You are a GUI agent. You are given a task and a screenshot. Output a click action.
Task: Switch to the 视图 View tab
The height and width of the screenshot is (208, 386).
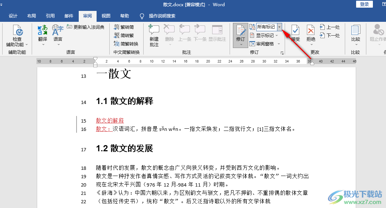(x=106, y=16)
